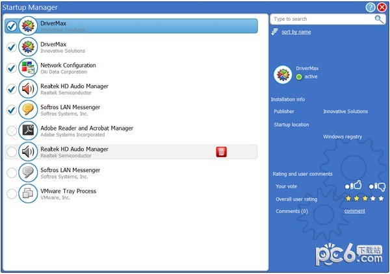The image size is (390, 274).
Task: Enable VMware Tray Process at startup
Action: [x=12, y=193]
